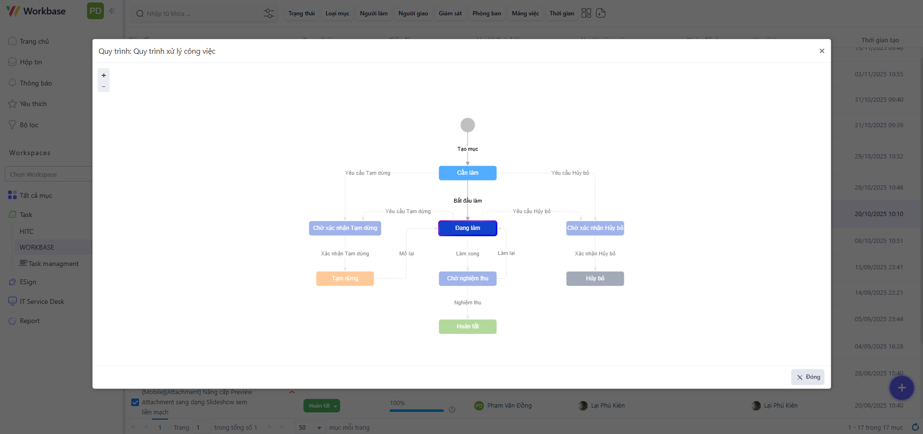This screenshot has width=923, height=434.
Task: Click the Đóng button
Action: (x=808, y=377)
